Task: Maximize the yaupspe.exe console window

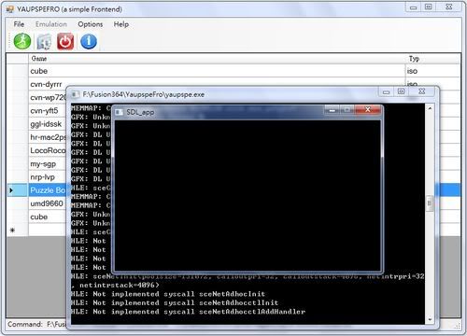Action: point(401,91)
